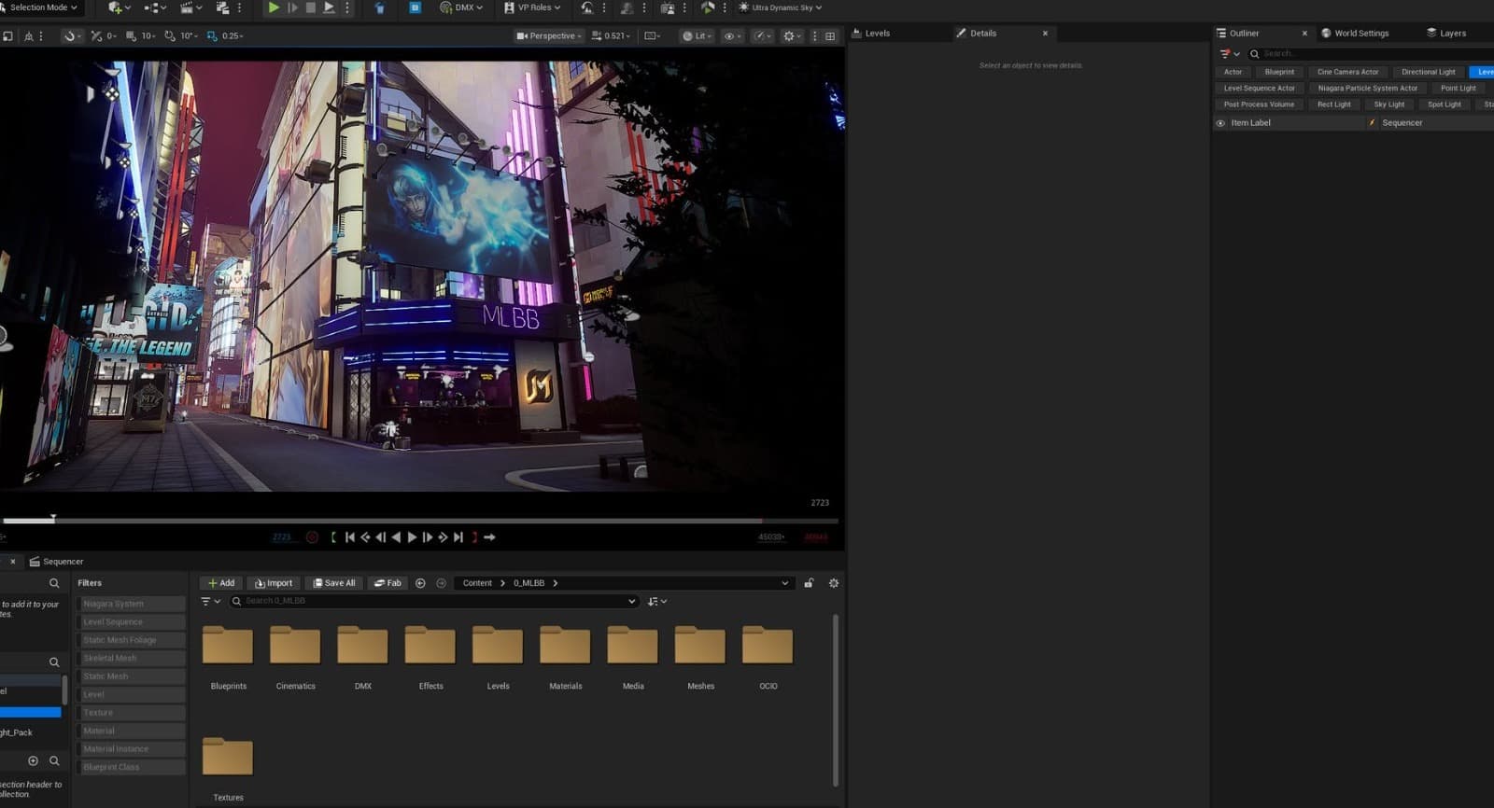
Task: Click the record button in sequencer controls
Action: click(312, 537)
